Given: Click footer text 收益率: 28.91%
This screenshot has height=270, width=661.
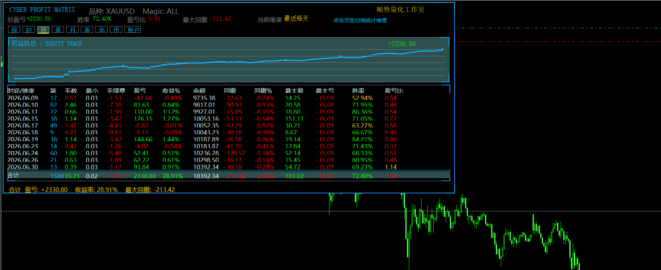Looking at the screenshot, I should [96, 190].
